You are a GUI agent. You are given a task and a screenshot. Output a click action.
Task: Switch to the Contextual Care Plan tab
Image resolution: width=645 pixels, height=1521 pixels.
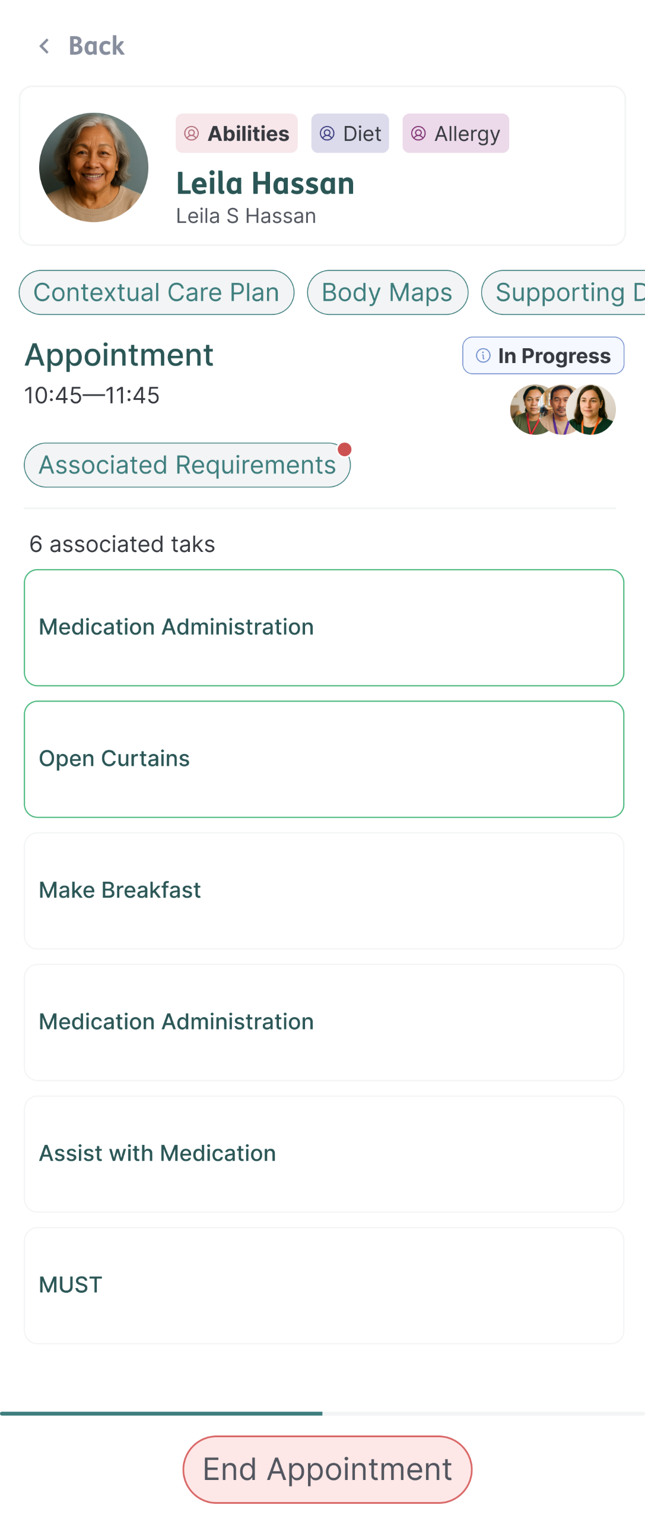pos(157,292)
